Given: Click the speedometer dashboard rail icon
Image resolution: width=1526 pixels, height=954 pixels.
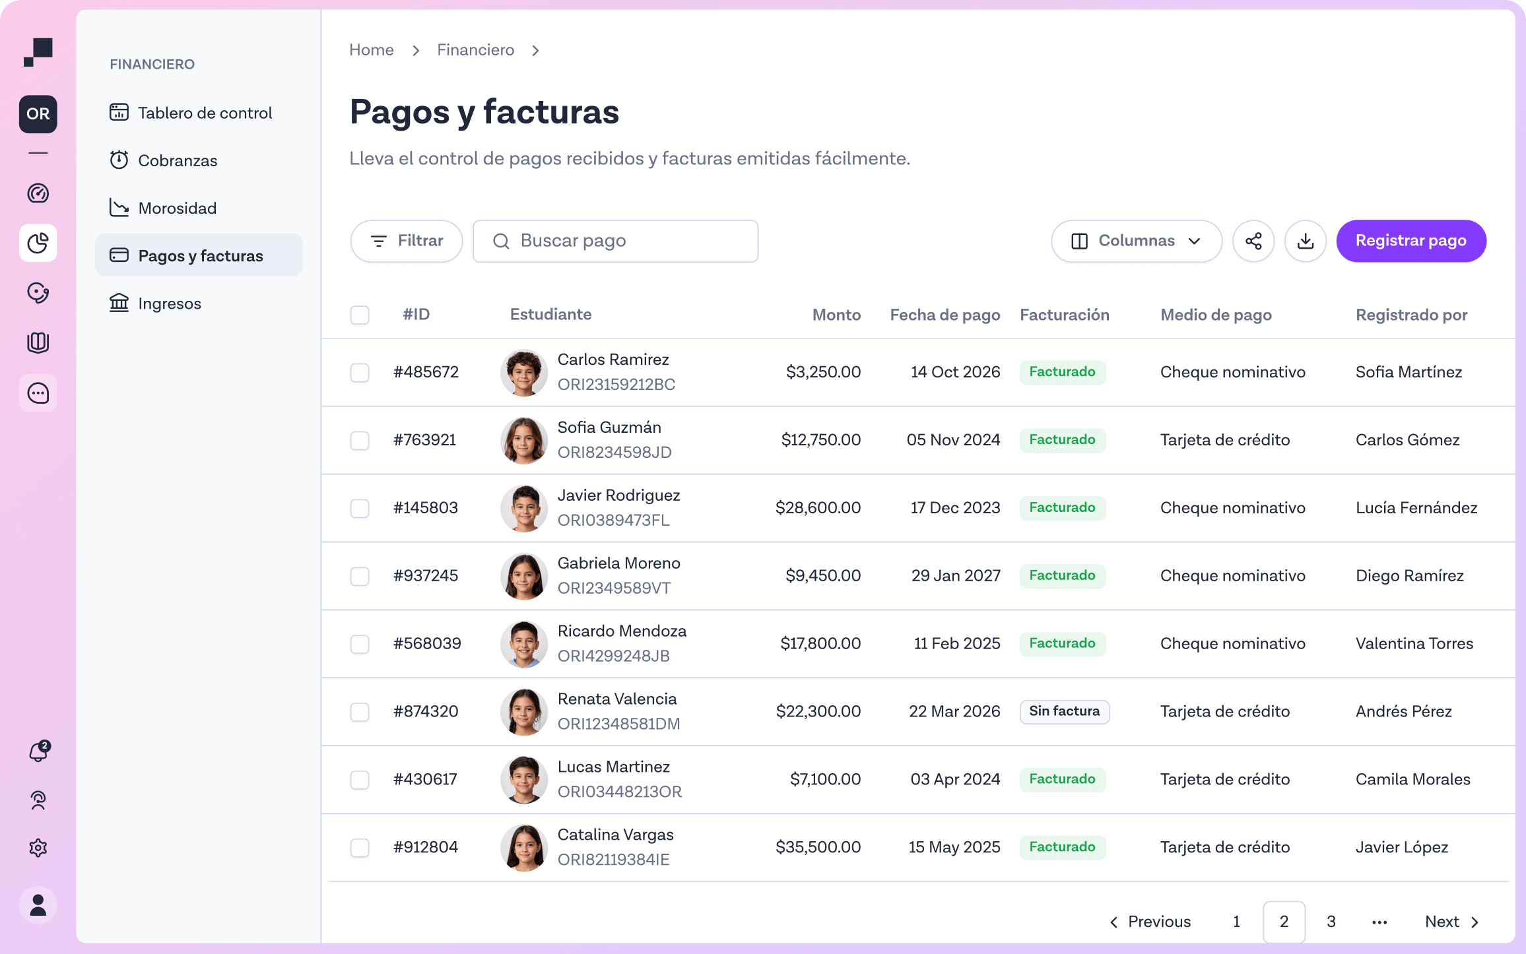Looking at the screenshot, I should [x=38, y=193].
